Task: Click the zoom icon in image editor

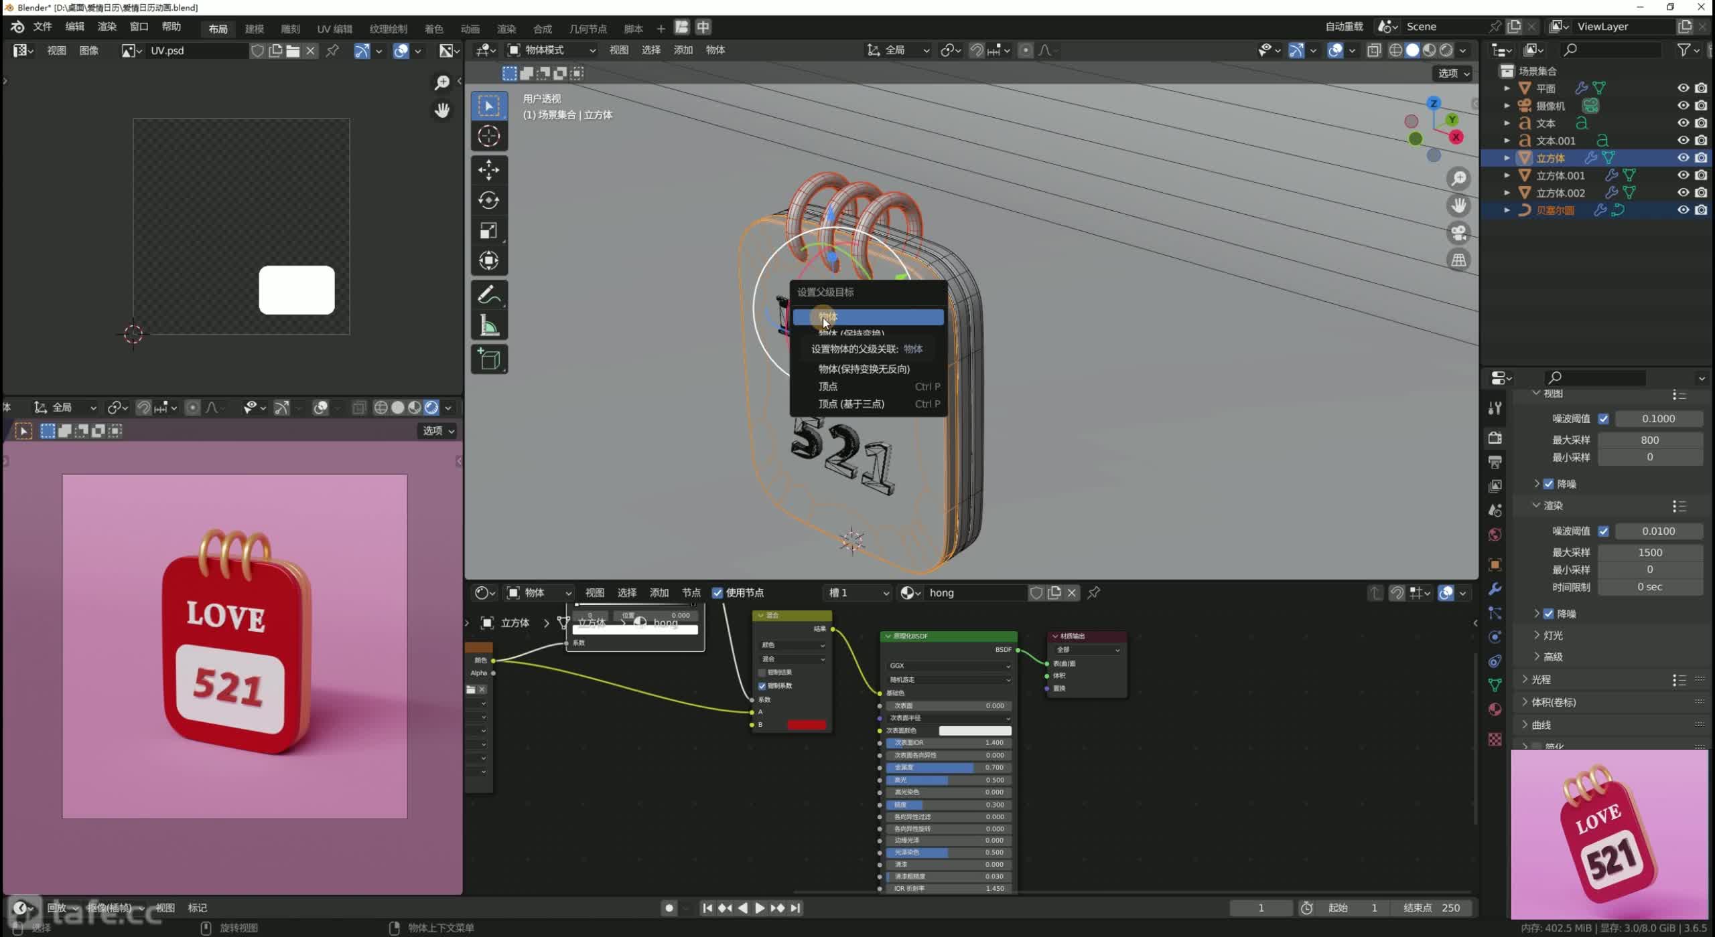Action: [442, 82]
